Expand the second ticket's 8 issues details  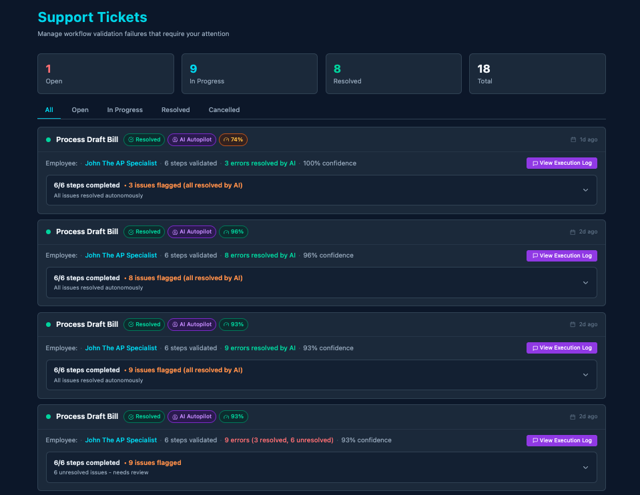click(x=586, y=282)
